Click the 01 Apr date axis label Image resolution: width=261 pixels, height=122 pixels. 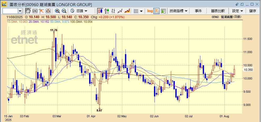coord(91,116)
